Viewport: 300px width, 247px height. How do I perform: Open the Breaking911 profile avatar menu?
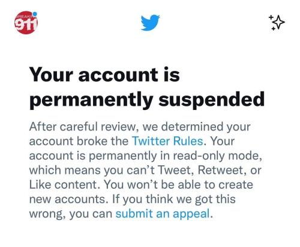coord(26,23)
